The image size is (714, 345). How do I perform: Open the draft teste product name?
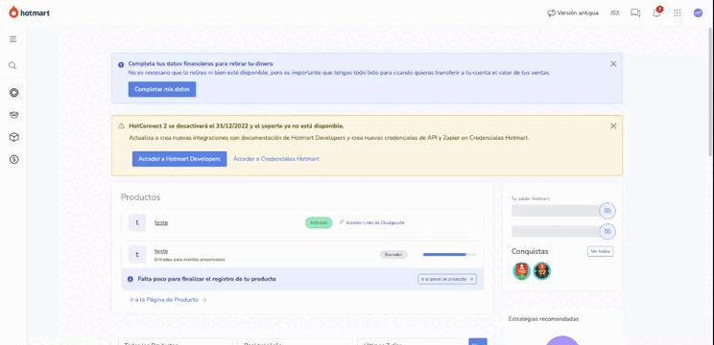[161, 251]
